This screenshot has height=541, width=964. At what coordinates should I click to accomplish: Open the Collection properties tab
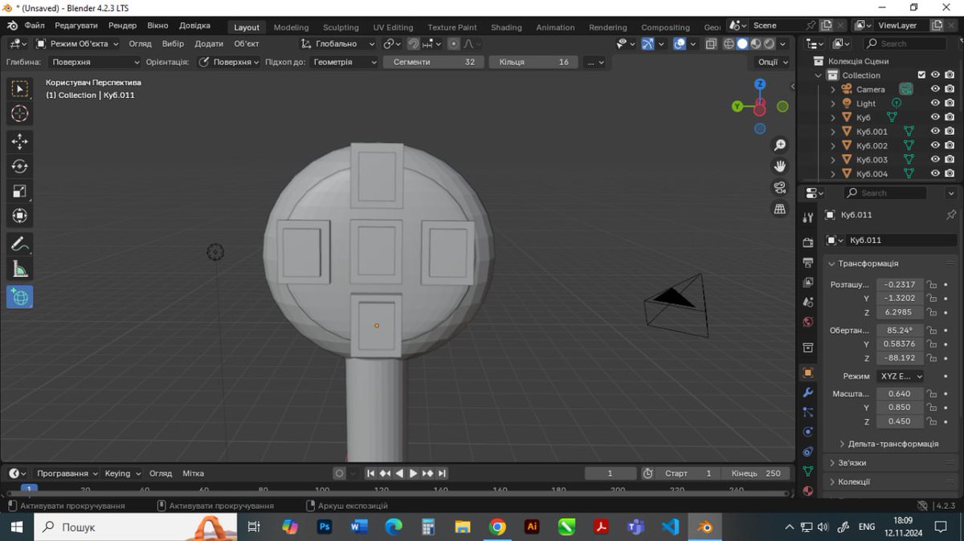coord(808,348)
